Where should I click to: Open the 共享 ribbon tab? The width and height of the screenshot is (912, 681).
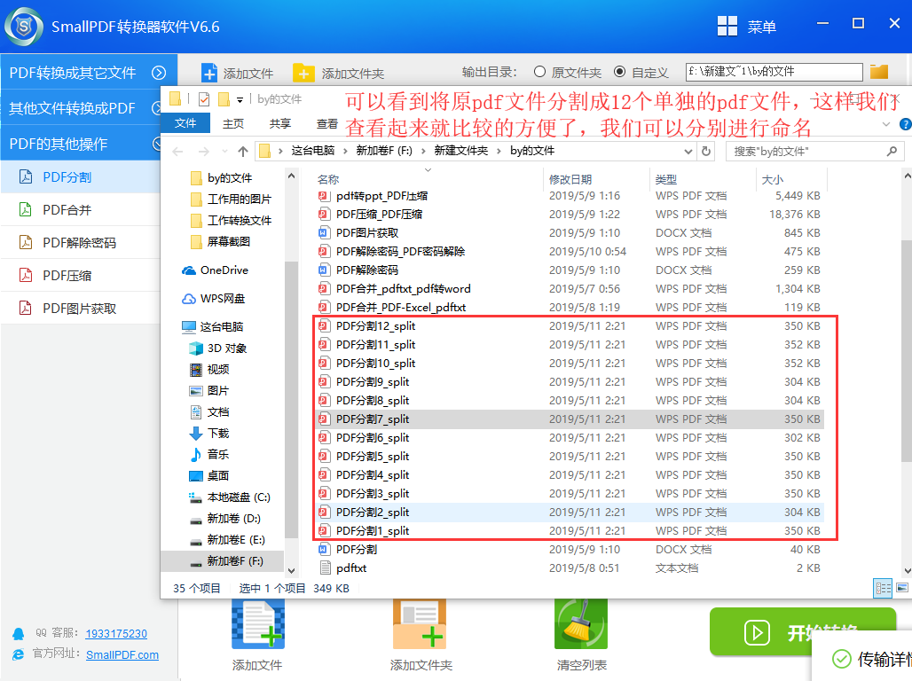point(279,123)
